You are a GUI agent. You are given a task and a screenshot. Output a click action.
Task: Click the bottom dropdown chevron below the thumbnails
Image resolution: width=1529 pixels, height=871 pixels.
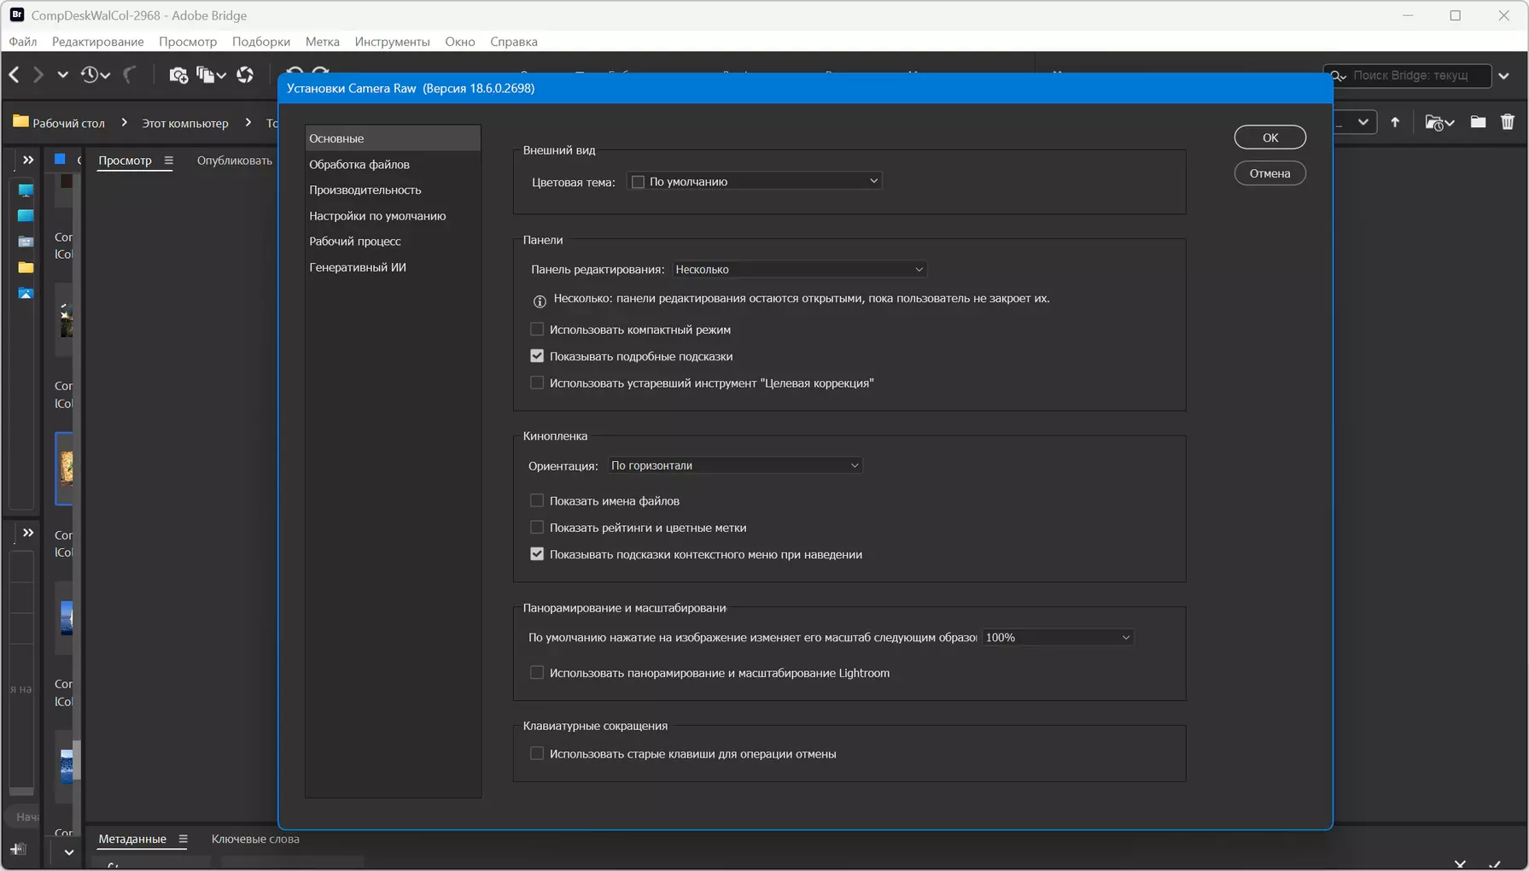69,851
